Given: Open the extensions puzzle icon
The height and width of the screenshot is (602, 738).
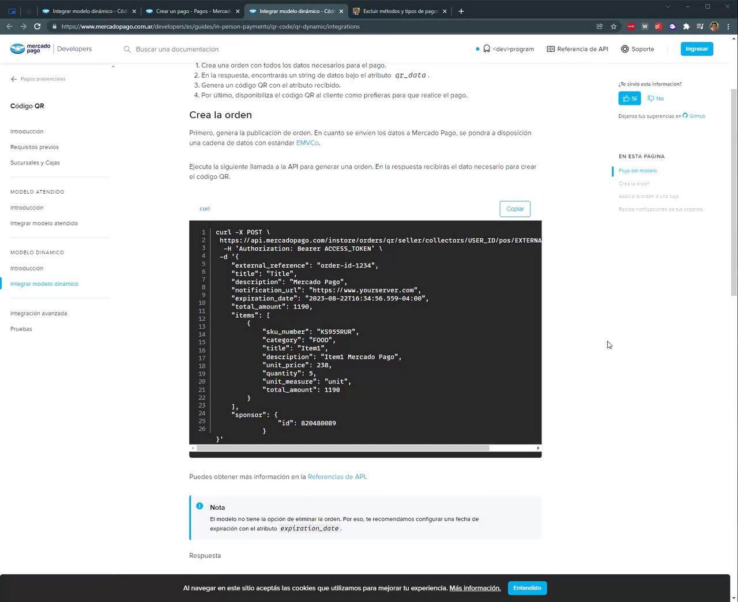Looking at the screenshot, I should pyautogui.click(x=686, y=27).
